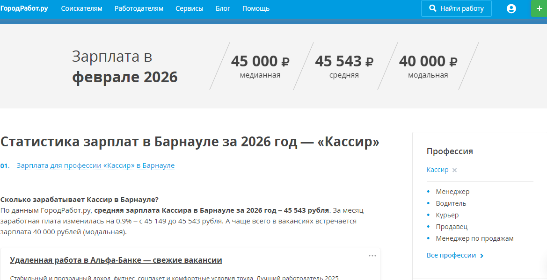
Task: Click the средняя label
Action: point(344,75)
